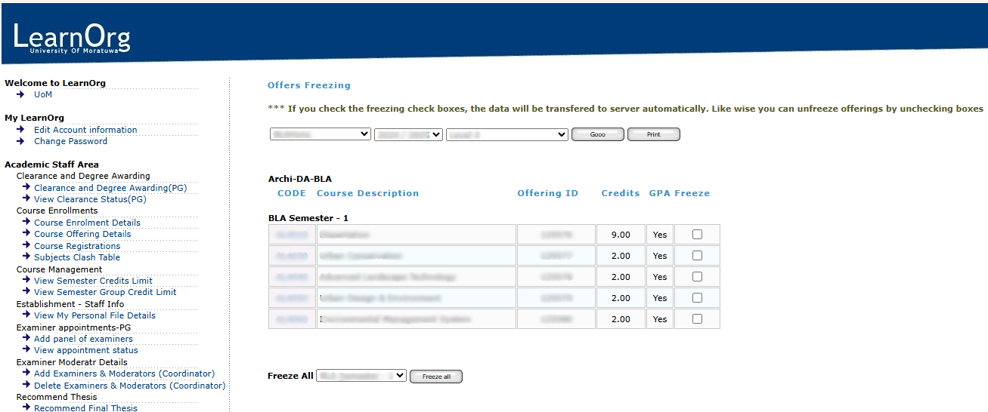This screenshot has width=988, height=412.
Task: Open View Semester Credits Limit link
Action: pyautogui.click(x=93, y=281)
